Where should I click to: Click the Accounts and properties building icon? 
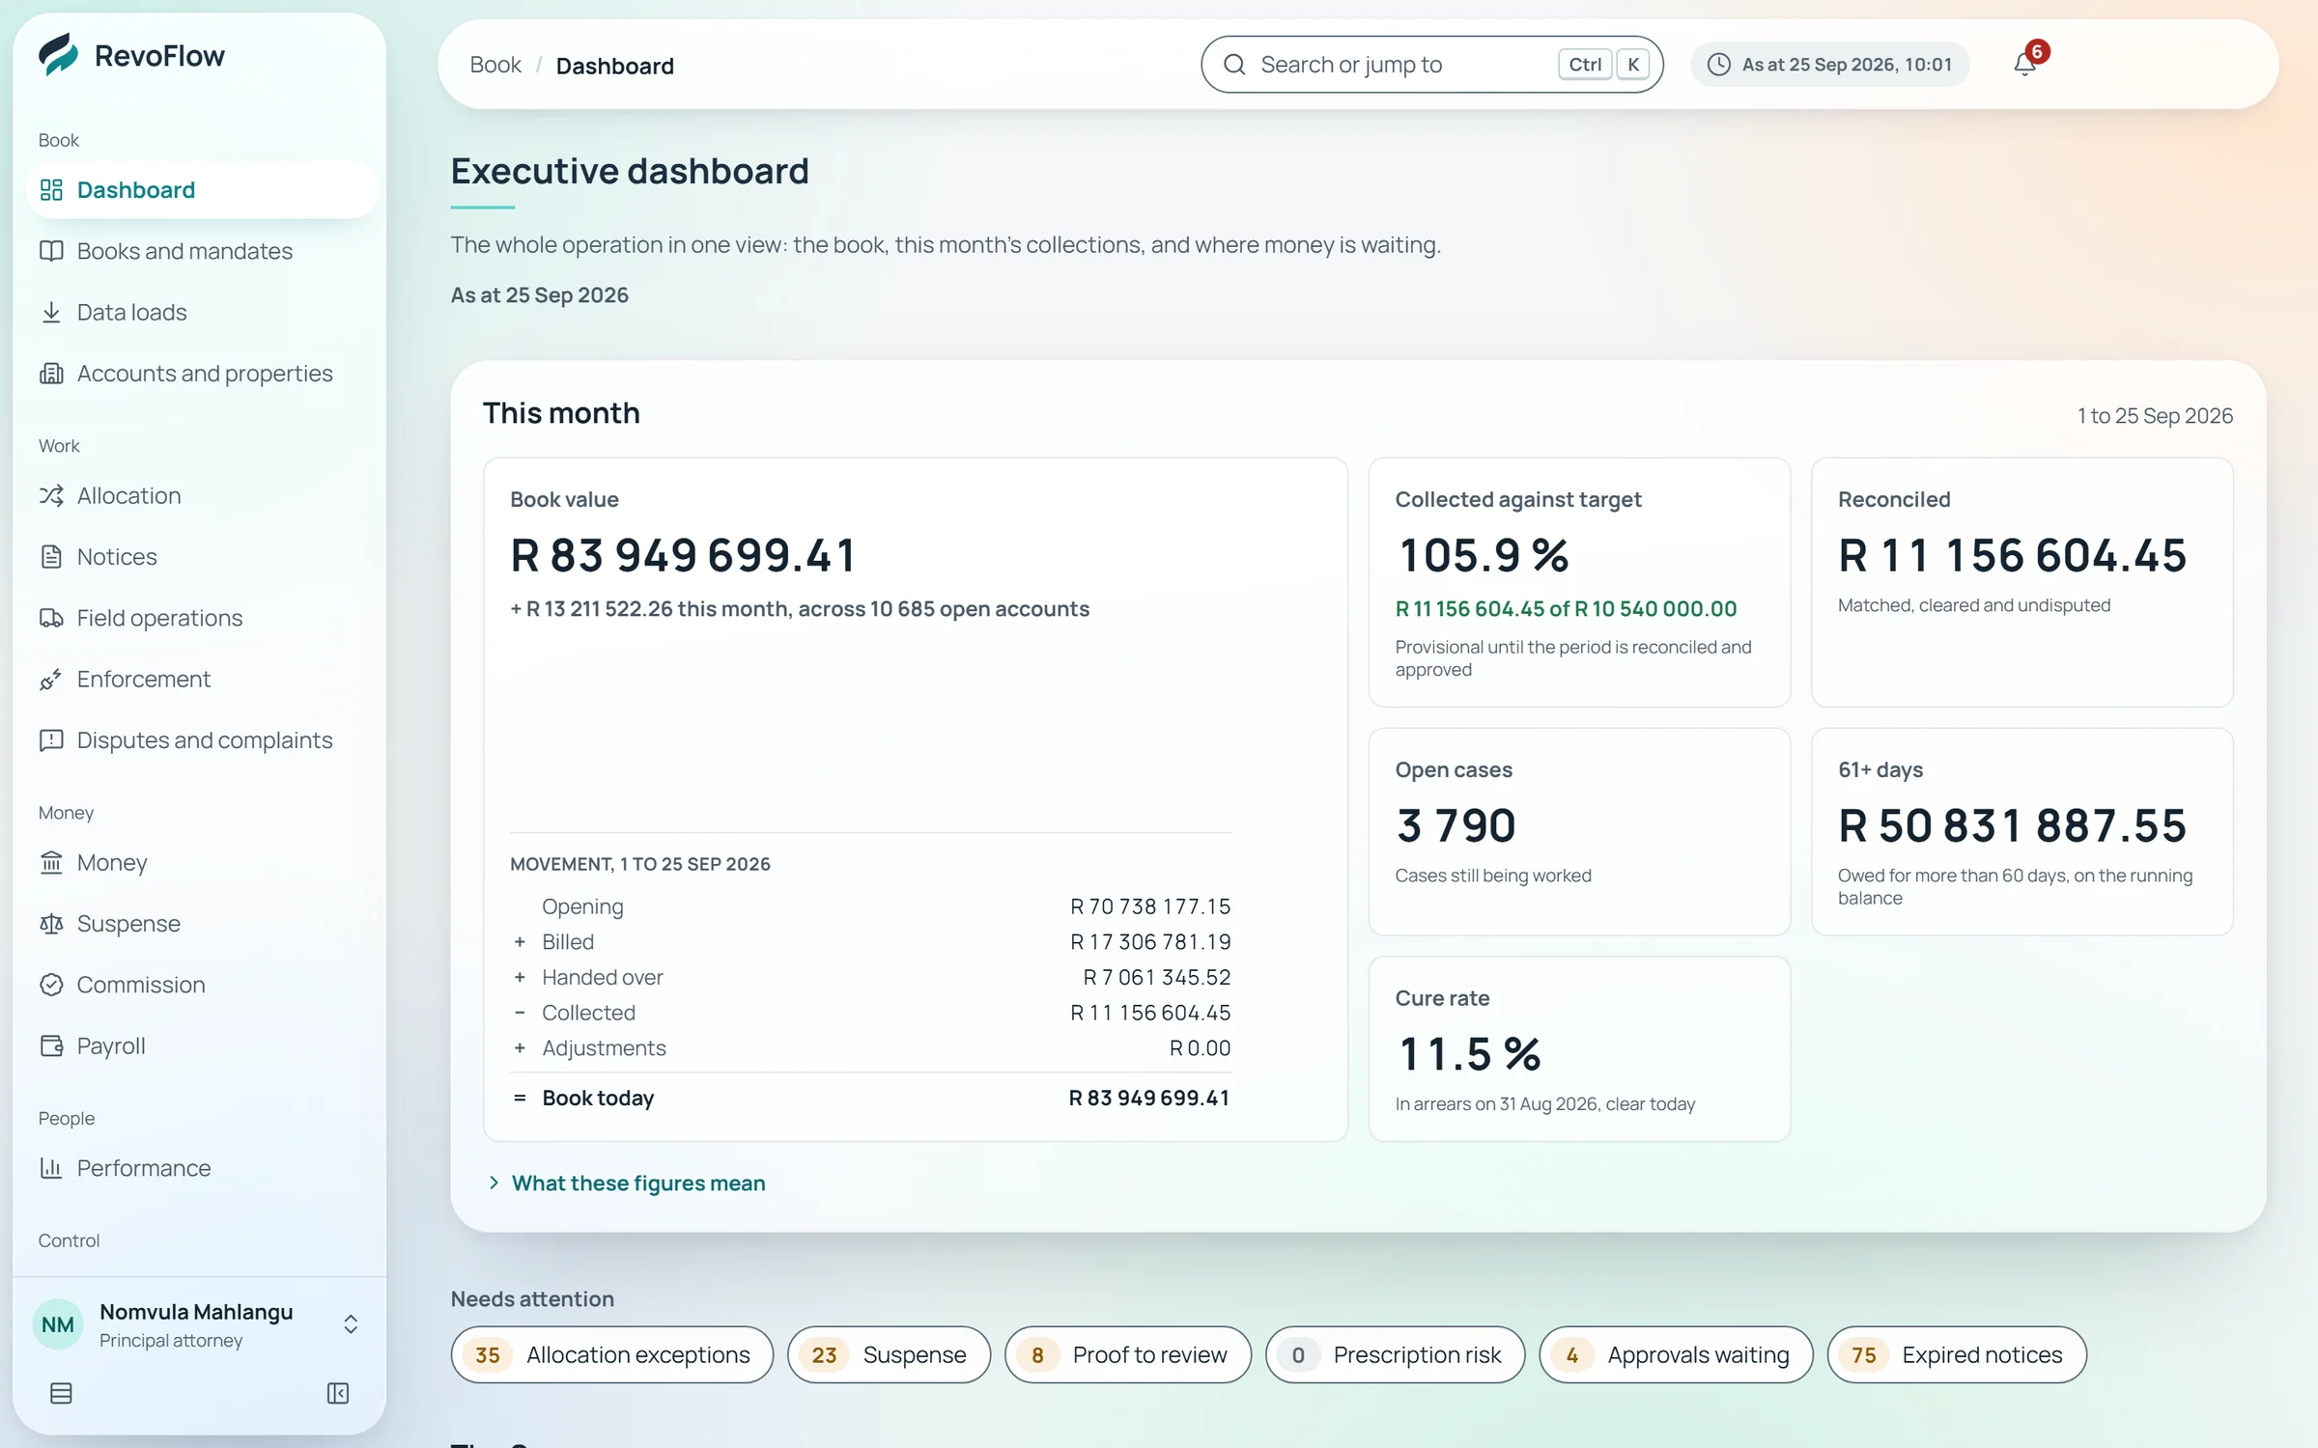click(51, 374)
